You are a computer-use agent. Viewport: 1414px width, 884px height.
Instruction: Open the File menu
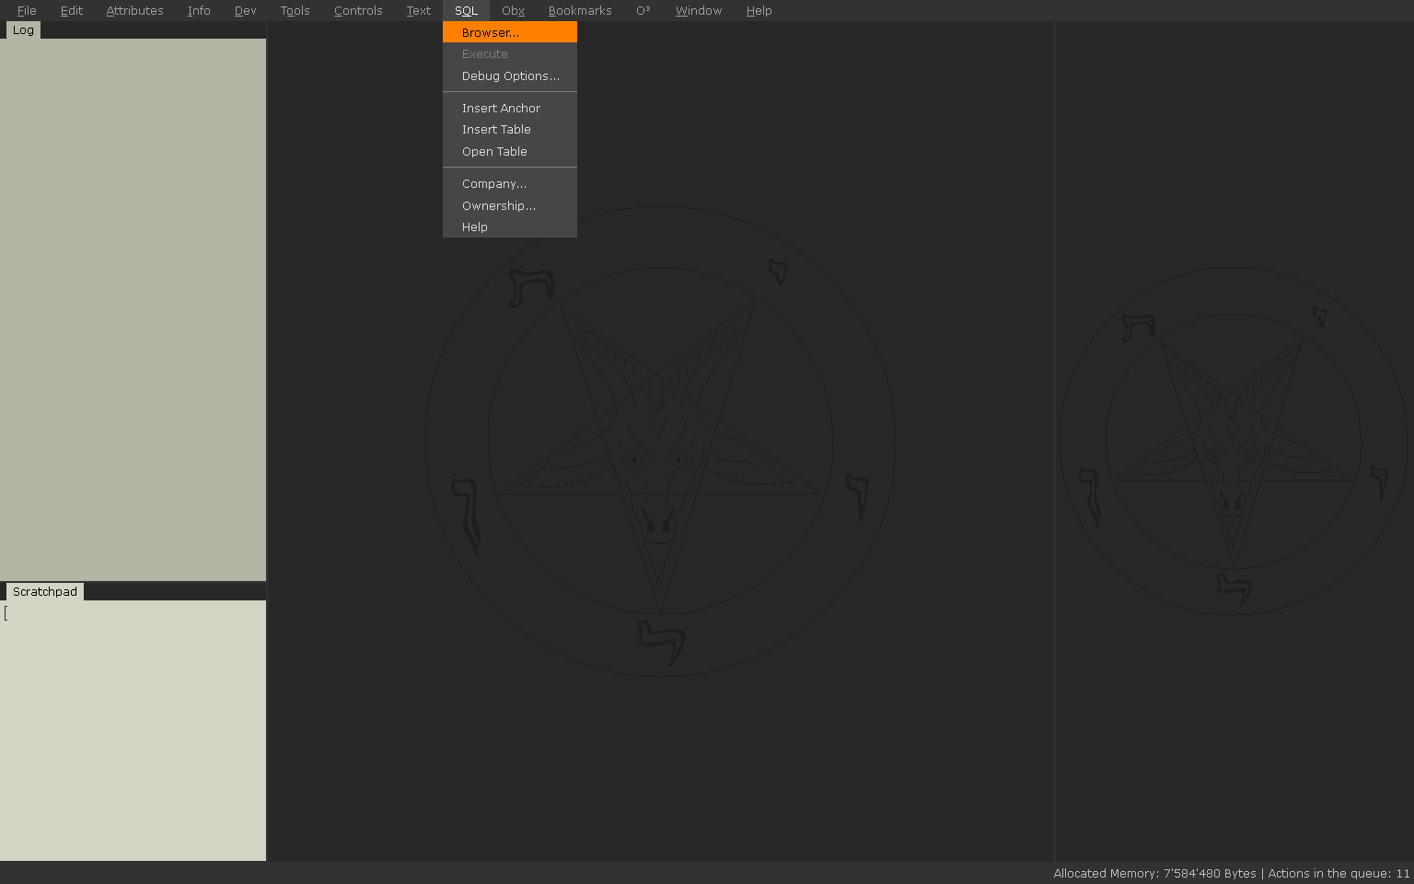[27, 11]
